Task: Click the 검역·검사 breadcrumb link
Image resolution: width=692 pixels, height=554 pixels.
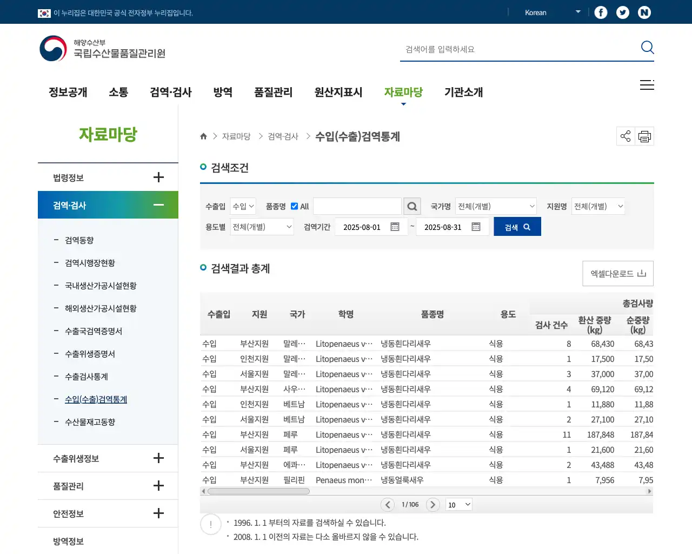Action: [283, 136]
